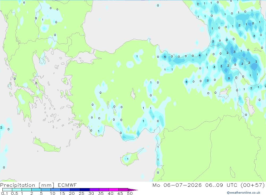Click the '10' legend scale label

pos(53,193)
